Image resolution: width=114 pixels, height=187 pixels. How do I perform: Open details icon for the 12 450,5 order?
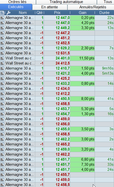pos(2,99)
